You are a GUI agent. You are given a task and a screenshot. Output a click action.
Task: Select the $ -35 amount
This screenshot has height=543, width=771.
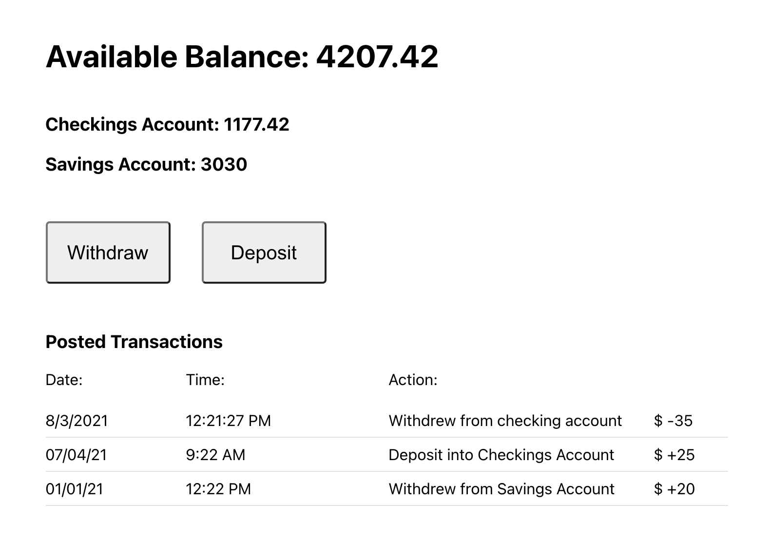tap(673, 421)
